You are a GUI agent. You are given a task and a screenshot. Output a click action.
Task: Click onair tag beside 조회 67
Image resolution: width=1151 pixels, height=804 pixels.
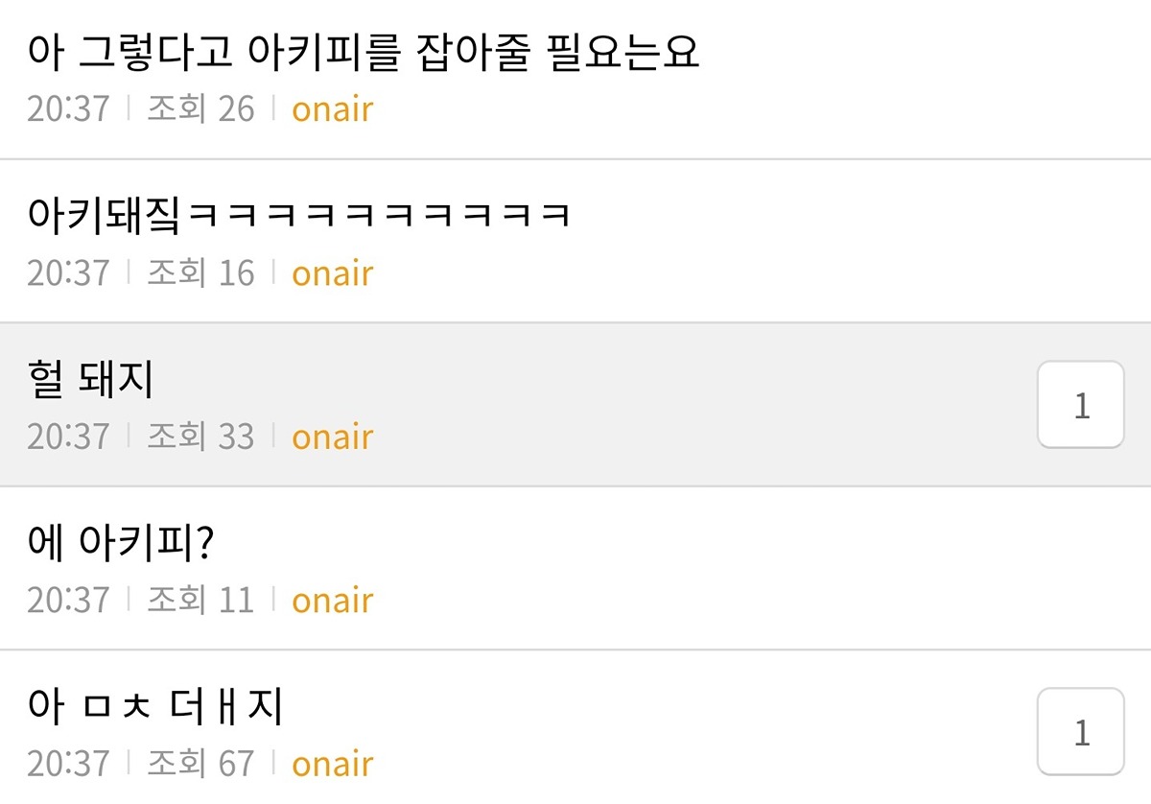pos(332,764)
